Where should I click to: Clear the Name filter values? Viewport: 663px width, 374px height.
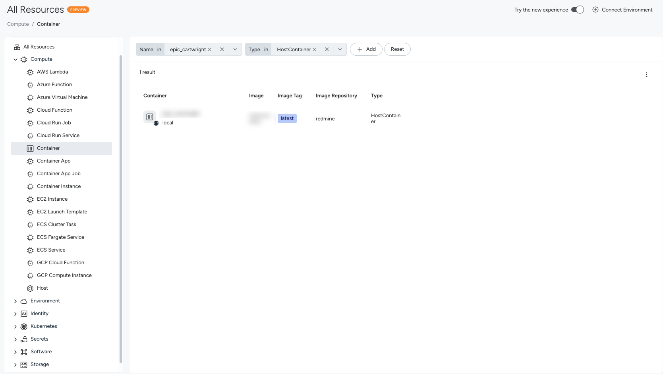point(222,49)
